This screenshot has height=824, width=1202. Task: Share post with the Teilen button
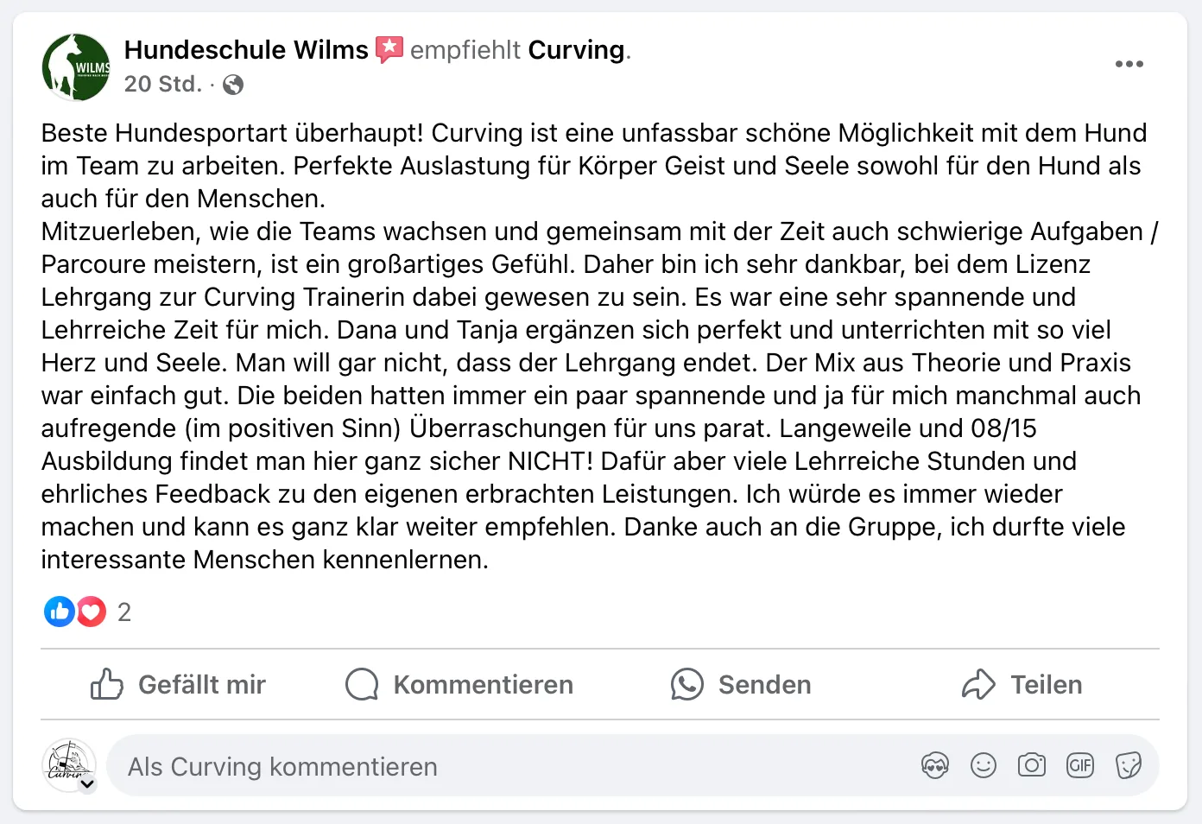[1022, 684]
